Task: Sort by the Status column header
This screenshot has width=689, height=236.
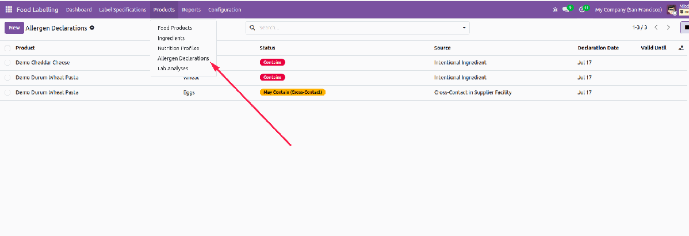Action: [267, 48]
